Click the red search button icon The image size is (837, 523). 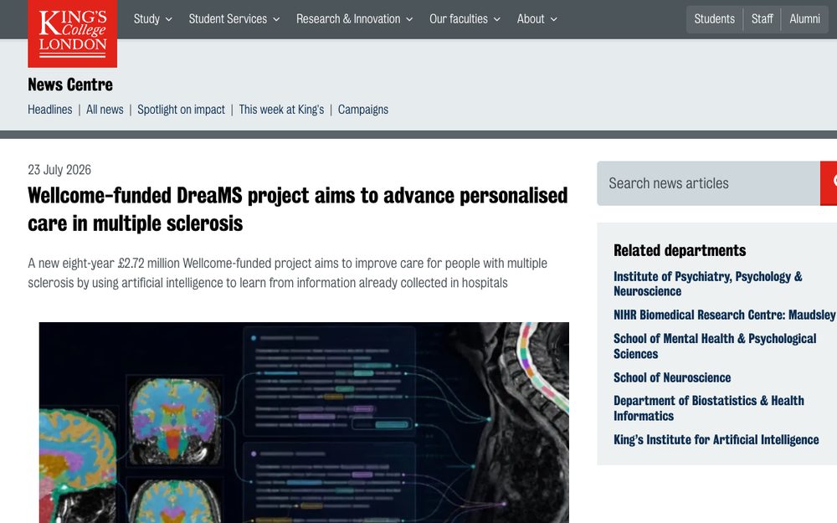(x=829, y=183)
